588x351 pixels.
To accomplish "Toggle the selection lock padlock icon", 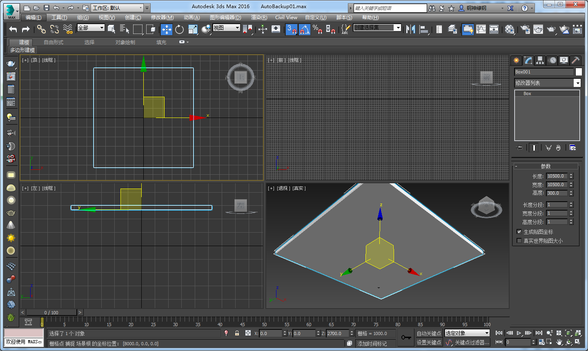I will 237,333.
